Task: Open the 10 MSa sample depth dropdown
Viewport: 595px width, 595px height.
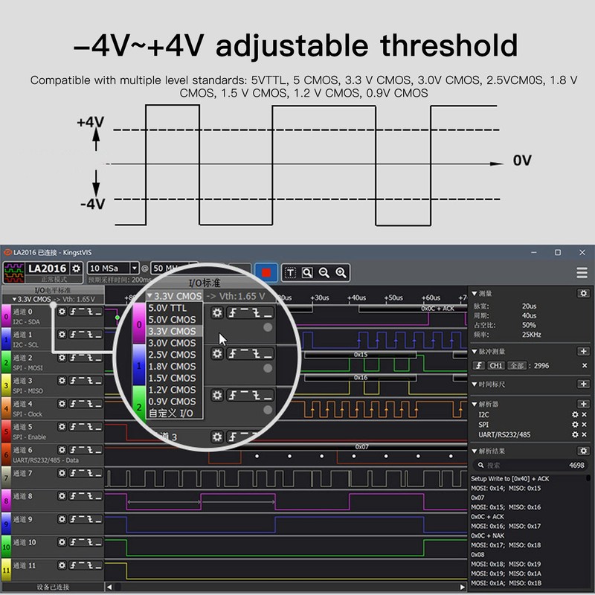Action: [x=133, y=268]
